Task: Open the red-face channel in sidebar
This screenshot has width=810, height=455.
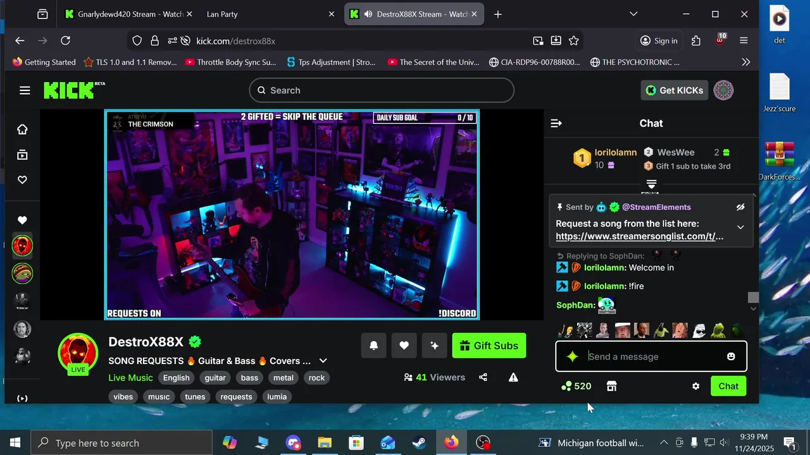Action: click(22, 246)
